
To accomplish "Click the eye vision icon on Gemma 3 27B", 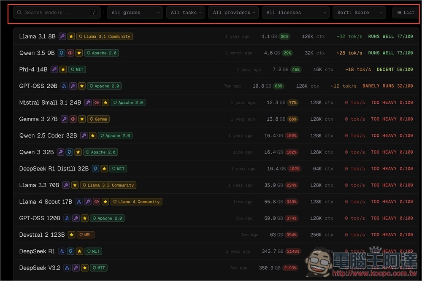I will click(73, 119).
